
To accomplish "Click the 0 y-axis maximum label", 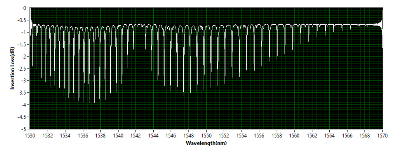I will pyautogui.click(x=25, y=8).
